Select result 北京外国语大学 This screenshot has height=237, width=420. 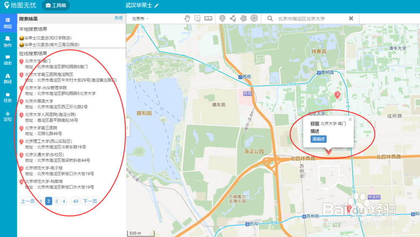tap(39, 101)
